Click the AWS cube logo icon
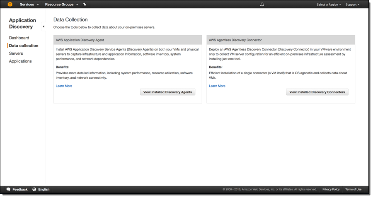The height and width of the screenshot is (198, 373). tap(10, 5)
